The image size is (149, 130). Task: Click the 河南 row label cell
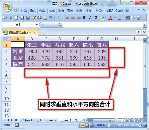point(18,51)
